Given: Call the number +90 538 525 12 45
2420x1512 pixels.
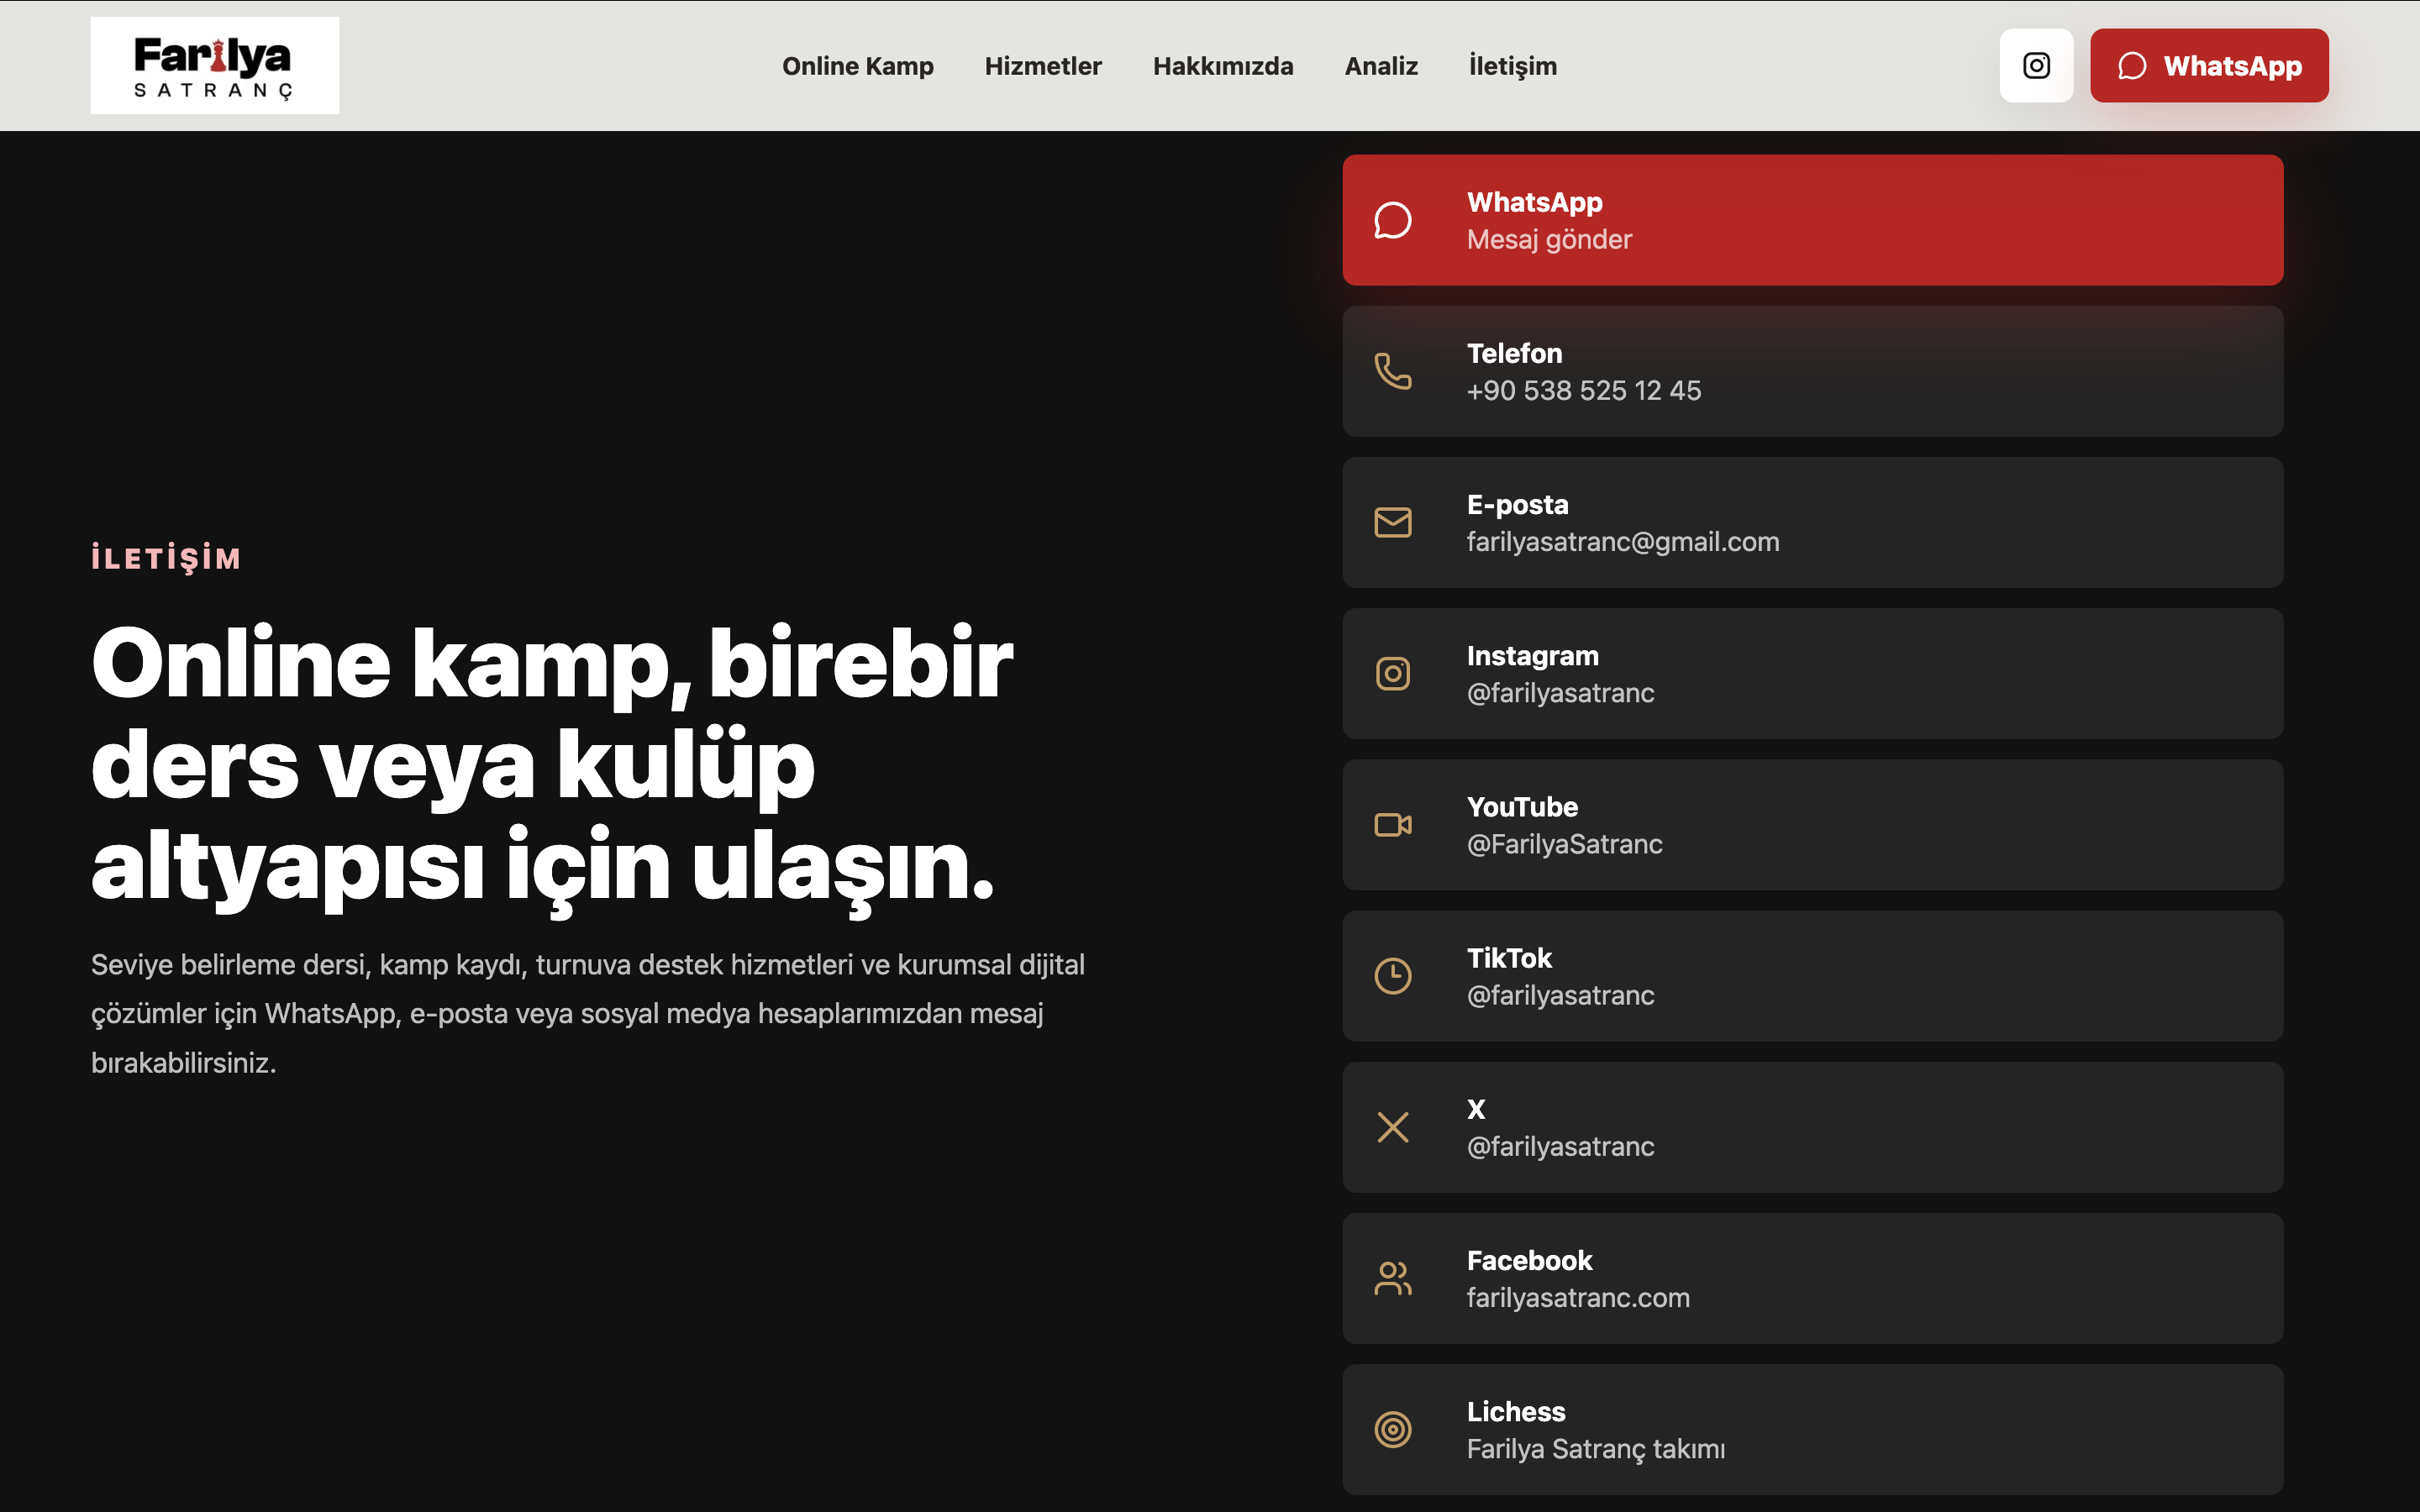Looking at the screenshot, I should pyautogui.click(x=1583, y=391).
